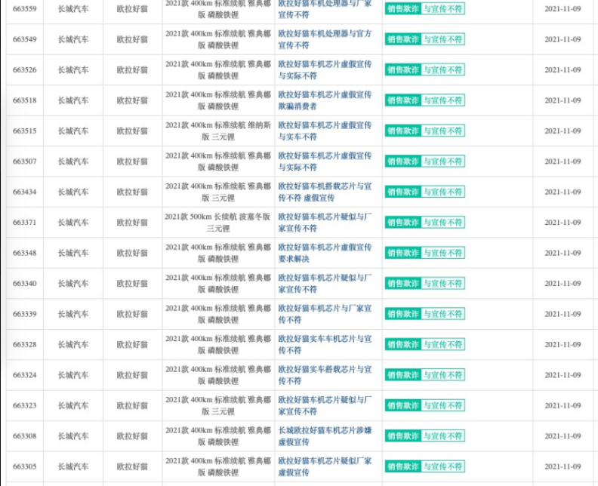The width and height of the screenshot is (598, 486).
Task: Select complaint ID 663526
Action: click(25, 69)
